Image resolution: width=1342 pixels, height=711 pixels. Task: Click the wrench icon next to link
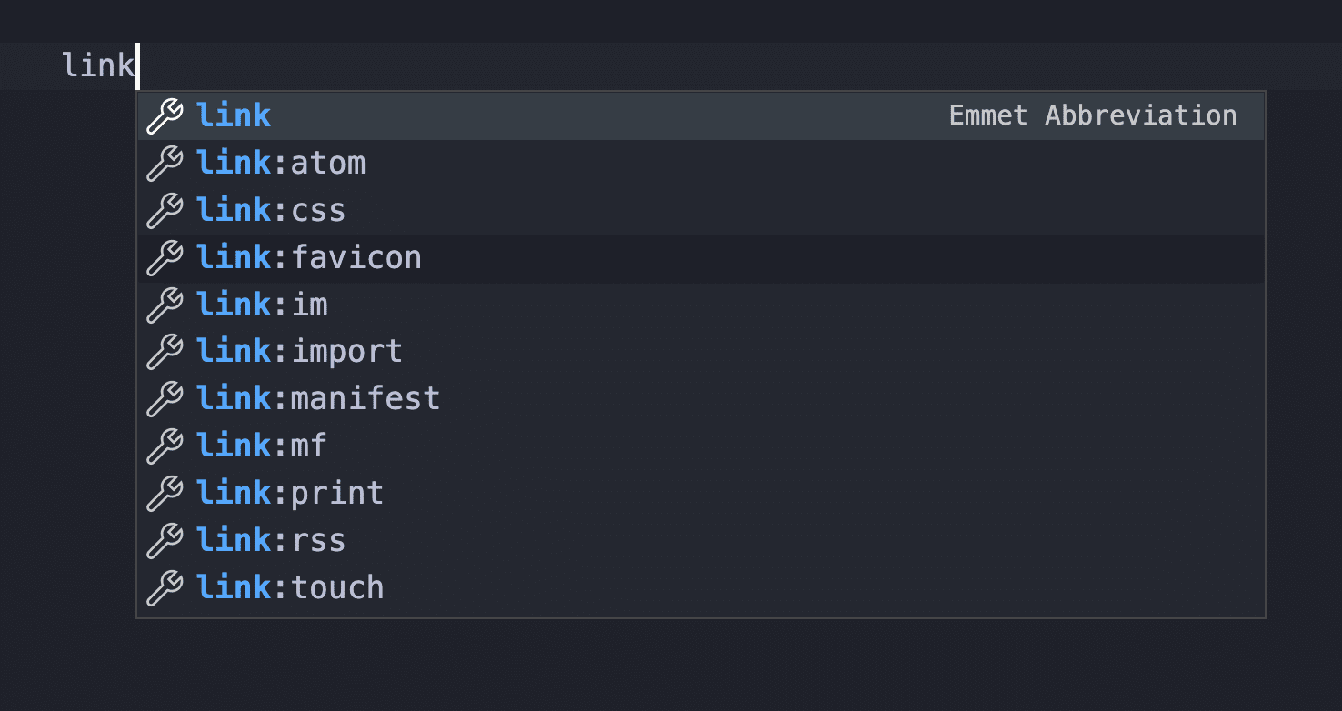coord(164,115)
